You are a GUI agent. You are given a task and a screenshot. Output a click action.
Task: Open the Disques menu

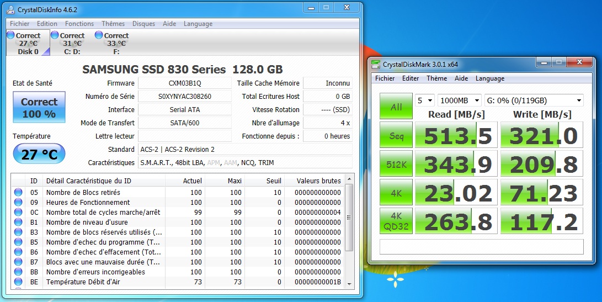pos(143,24)
